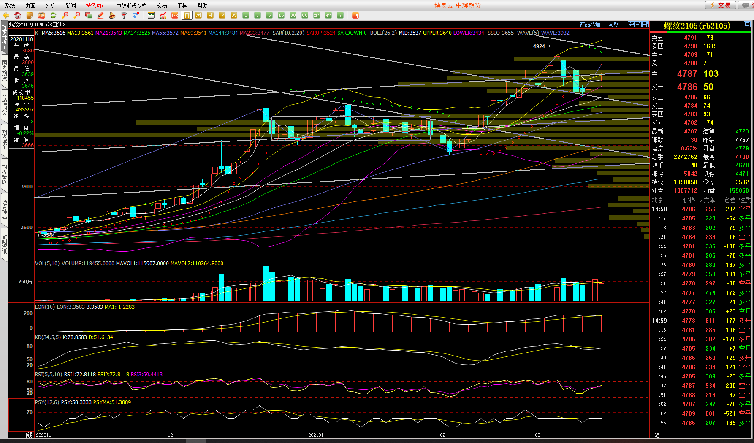
Task: Select the 60-minute period button
Action: [305, 15]
